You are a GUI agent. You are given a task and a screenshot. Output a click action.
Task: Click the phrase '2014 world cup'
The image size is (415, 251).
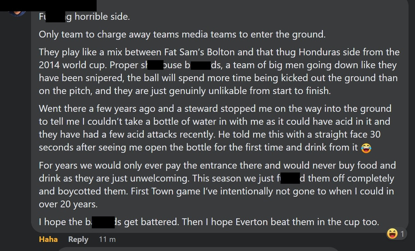coord(73,65)
